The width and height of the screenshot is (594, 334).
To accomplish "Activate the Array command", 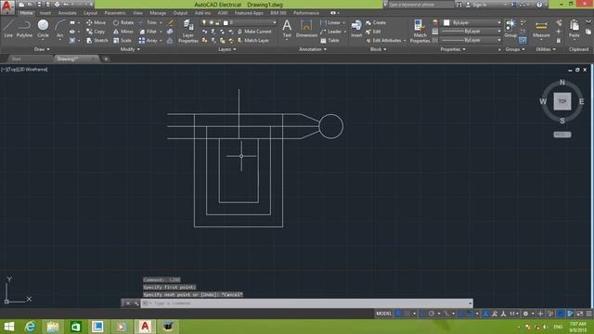I will click(x=148, y=40).
